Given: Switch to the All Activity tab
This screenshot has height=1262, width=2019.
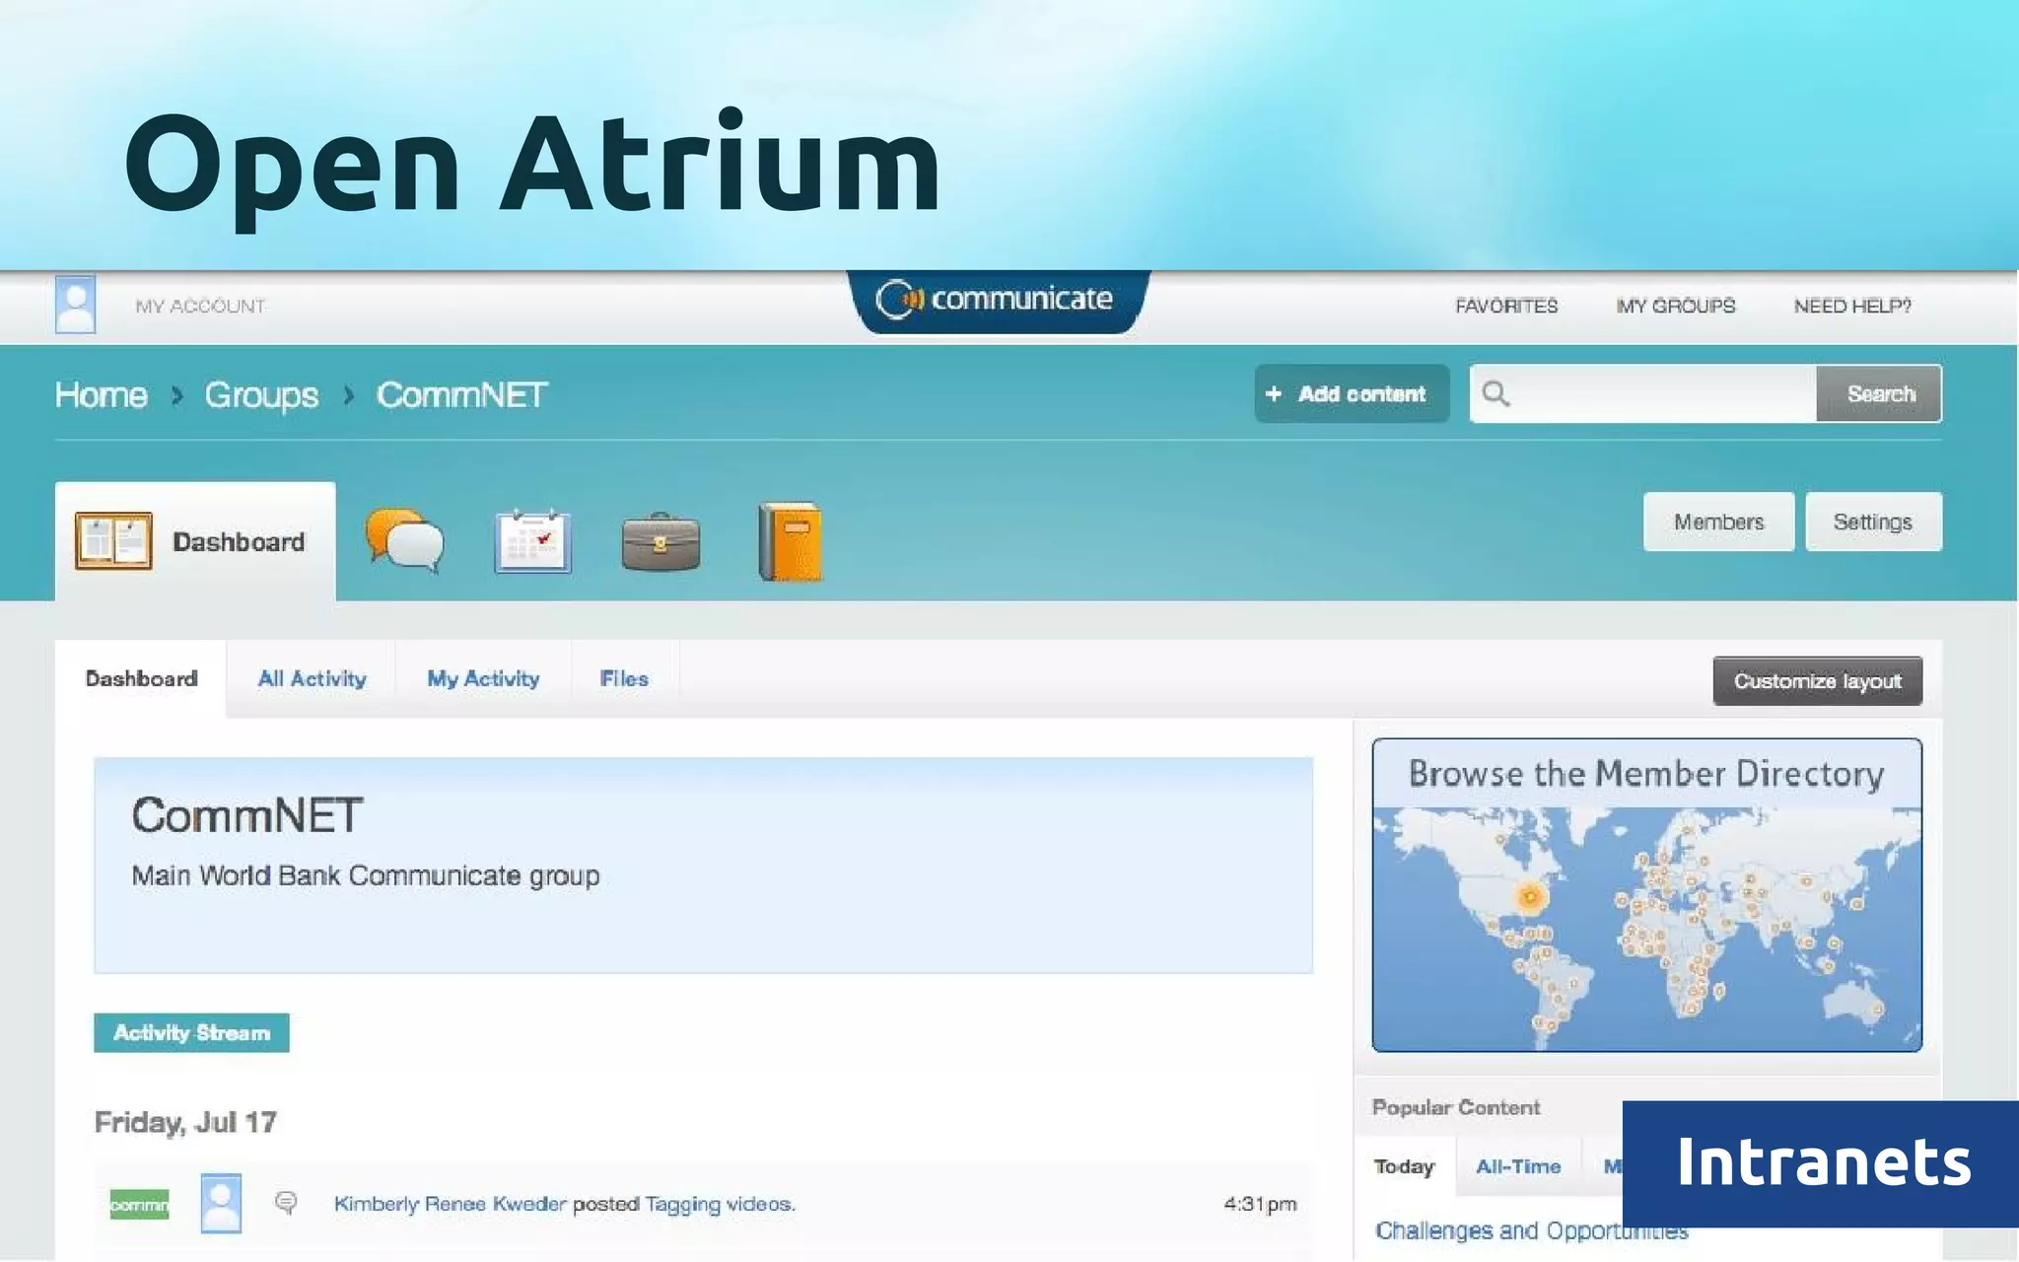Looking at the screenshot, I should tap(312, 678).
